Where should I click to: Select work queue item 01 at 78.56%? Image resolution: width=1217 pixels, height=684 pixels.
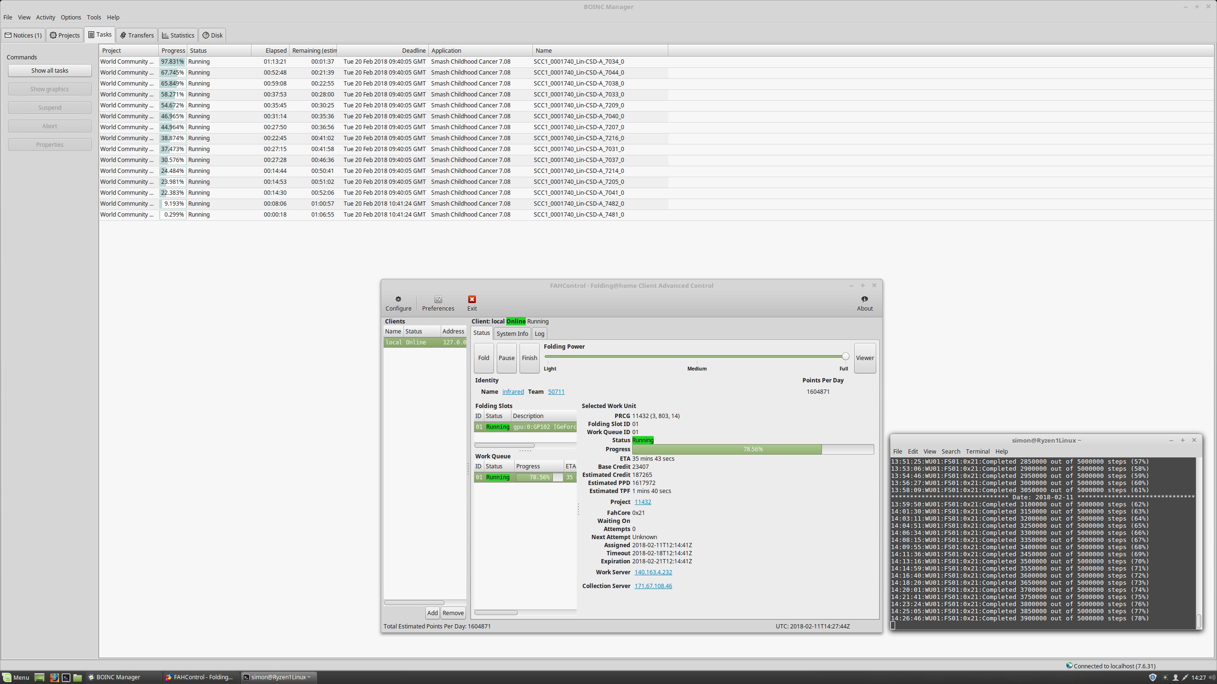525,477
